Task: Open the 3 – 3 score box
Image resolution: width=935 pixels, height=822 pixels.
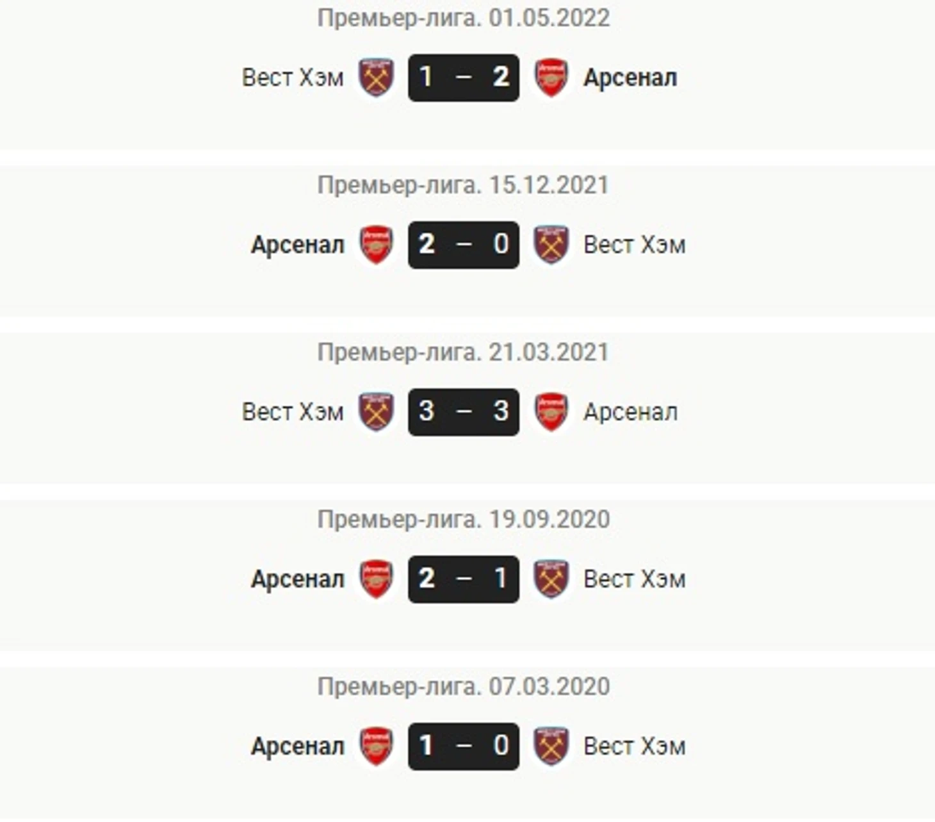Action: pyautogui.click(x=464, y=412)
